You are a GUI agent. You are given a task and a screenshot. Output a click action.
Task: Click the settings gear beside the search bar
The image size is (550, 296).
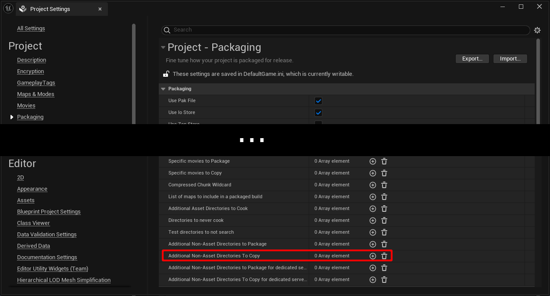(x=537, y=30)
